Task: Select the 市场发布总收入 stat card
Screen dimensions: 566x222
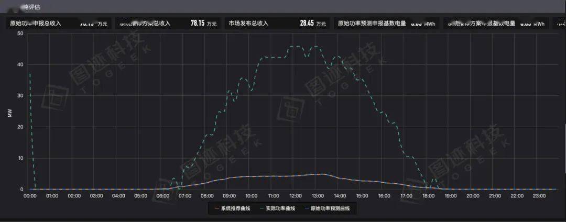Action: click(x=277, y=24)
